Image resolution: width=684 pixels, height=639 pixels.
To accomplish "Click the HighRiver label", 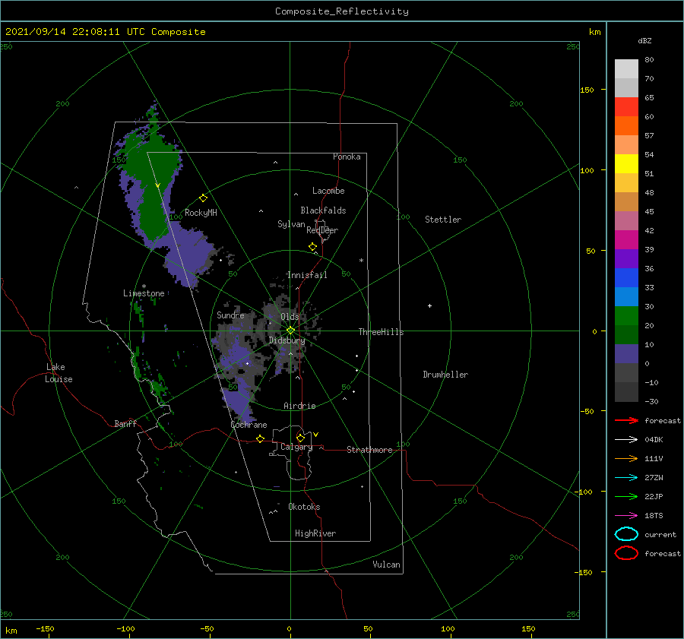I will (315, 533).
